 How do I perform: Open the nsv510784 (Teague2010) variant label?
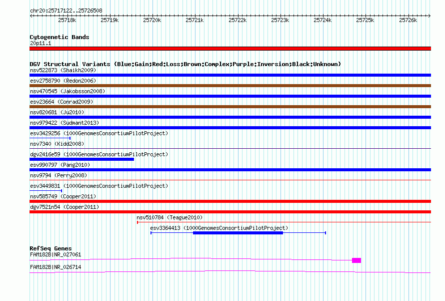point(169,217)
